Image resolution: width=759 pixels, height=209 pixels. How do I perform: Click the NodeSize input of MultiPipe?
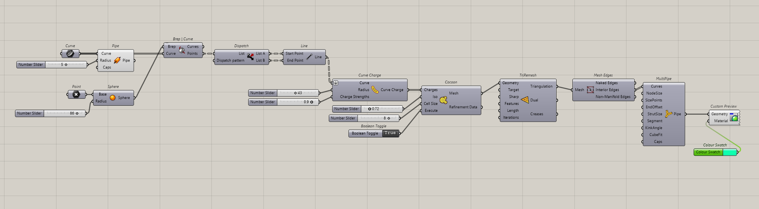point(654,94)
